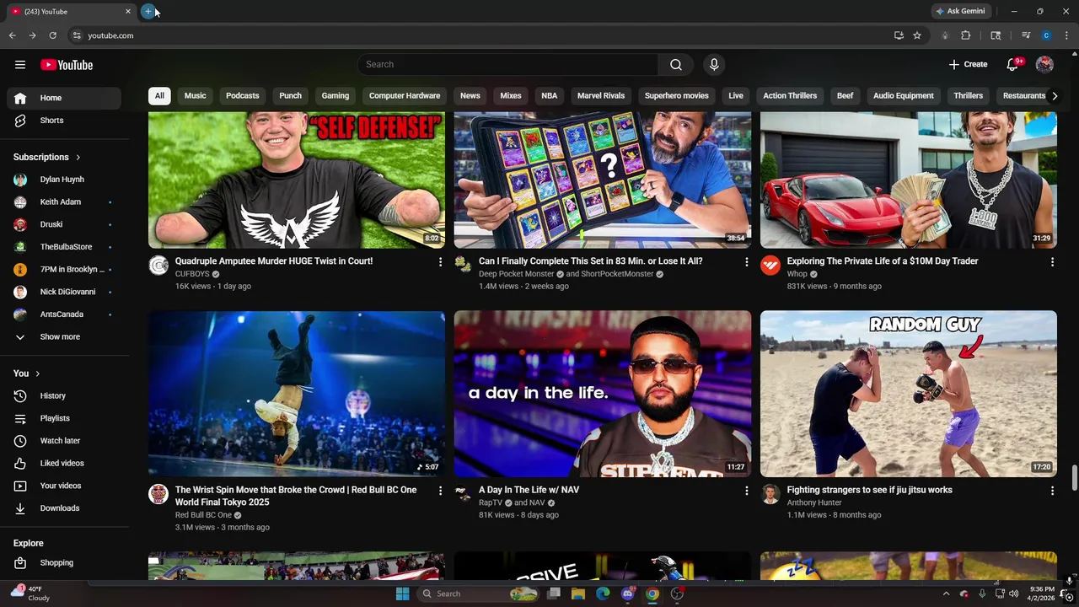Viewport: 1079px width, 607px height.
Task: Go to Home in sidebar
Action: 64,98
